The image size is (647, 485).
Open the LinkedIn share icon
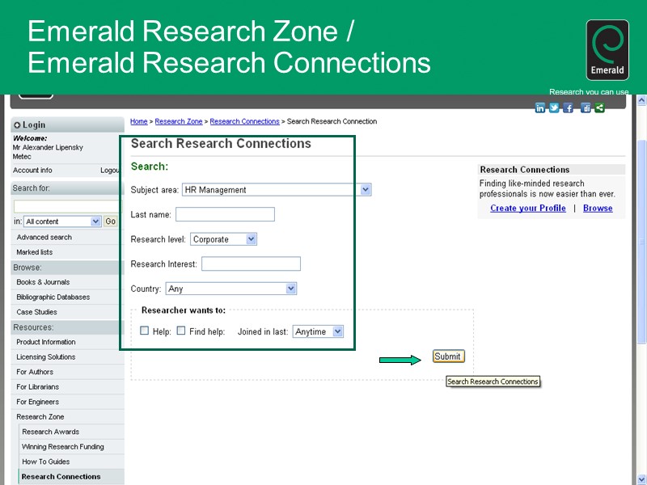[540, 108]
